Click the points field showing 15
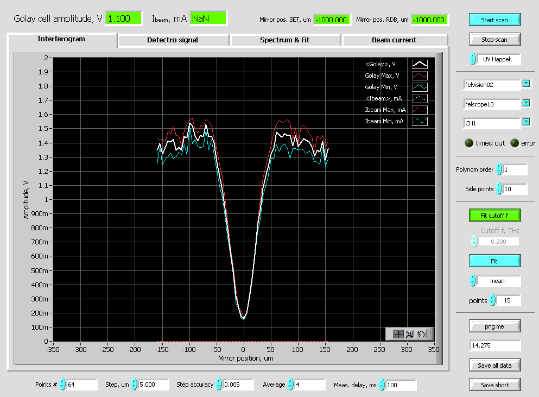This screenshot has height=397, width=539. coord(509,301)
